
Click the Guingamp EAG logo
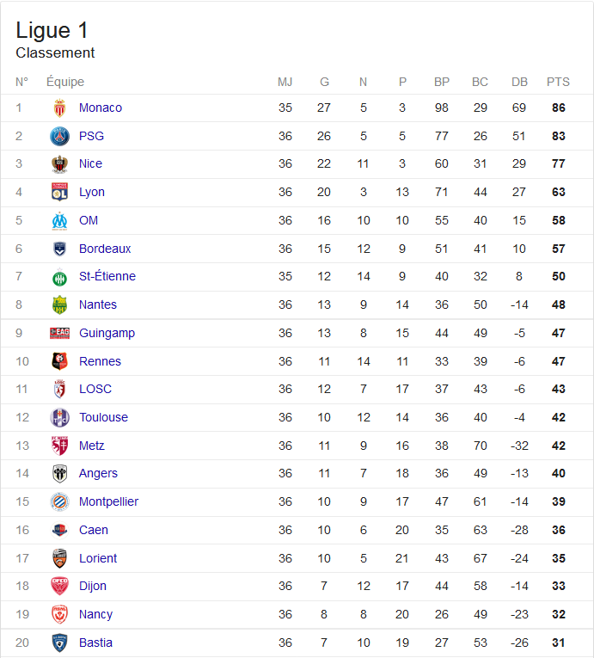[59, 333]
